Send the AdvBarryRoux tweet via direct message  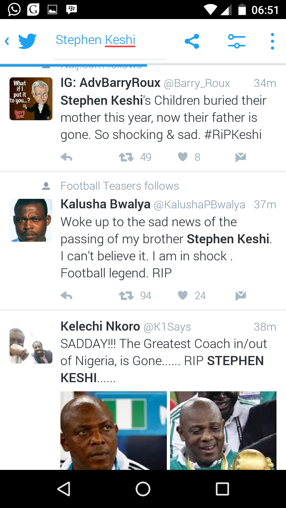(x=240, y=158)
